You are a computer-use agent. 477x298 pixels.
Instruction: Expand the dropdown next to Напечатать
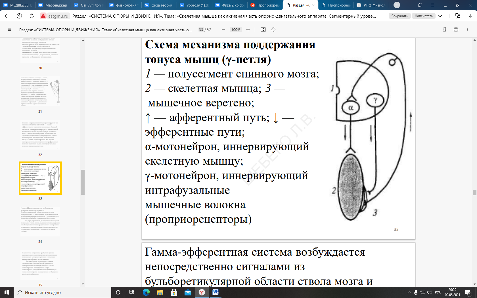(x=440, y=16)
